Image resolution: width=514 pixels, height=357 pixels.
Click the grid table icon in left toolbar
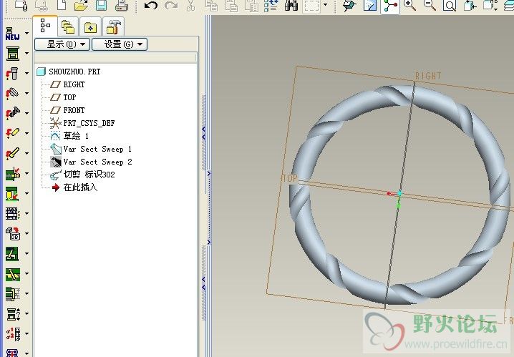12,213
